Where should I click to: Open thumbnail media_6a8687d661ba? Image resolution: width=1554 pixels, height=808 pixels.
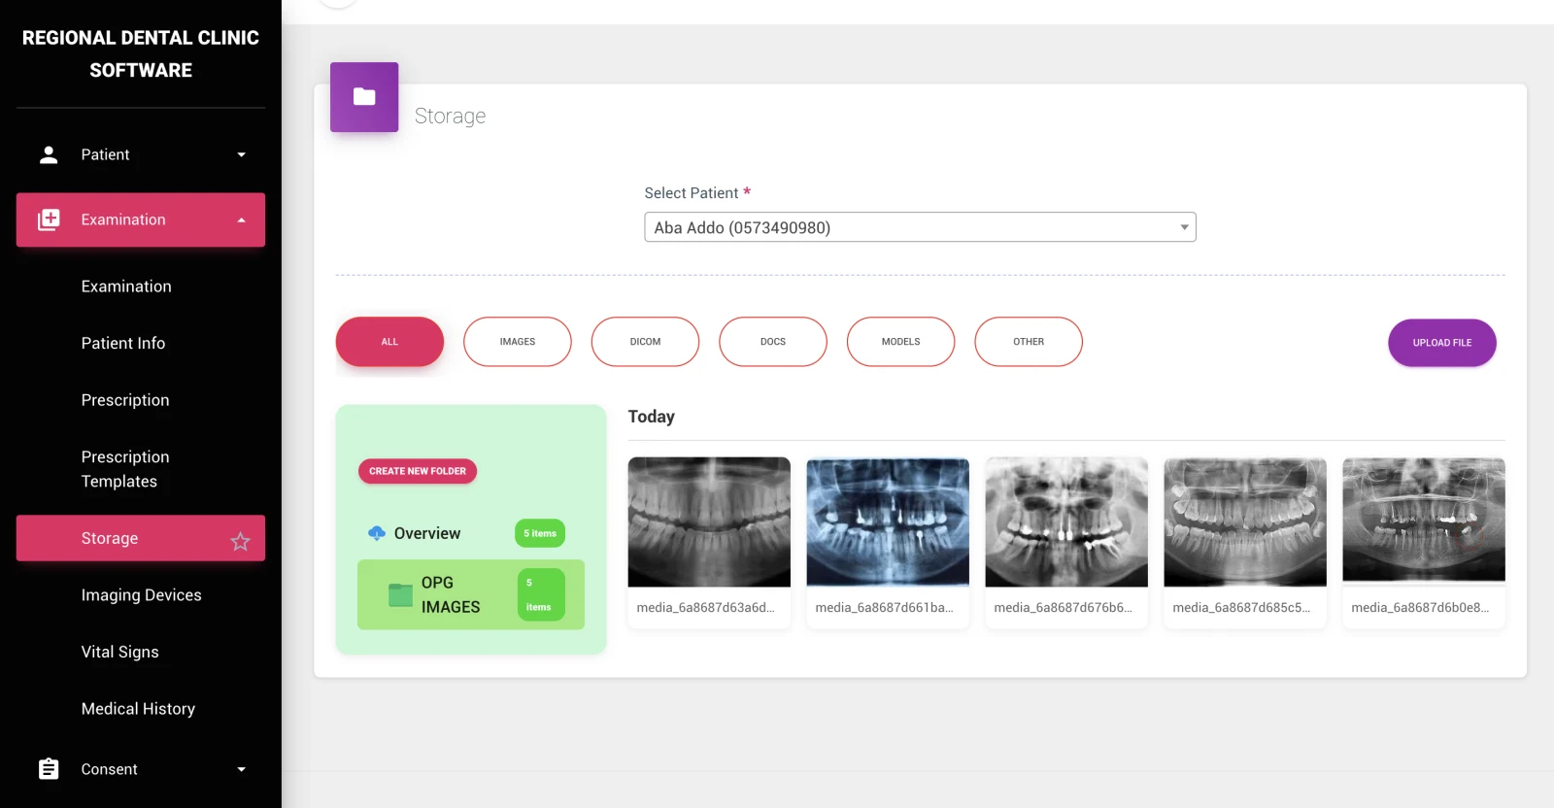pyautogui.click(x=888, y=522)
